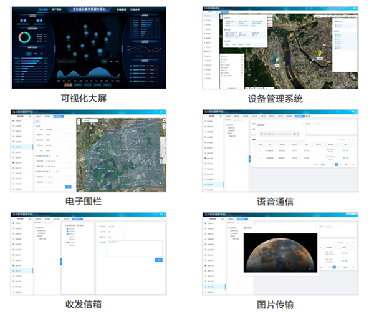Check the fourth (unchecked) device checkbox in 收发信箱
Image resolution: width=374 pixels, height=314 pixels.
(x=67, y=237)
